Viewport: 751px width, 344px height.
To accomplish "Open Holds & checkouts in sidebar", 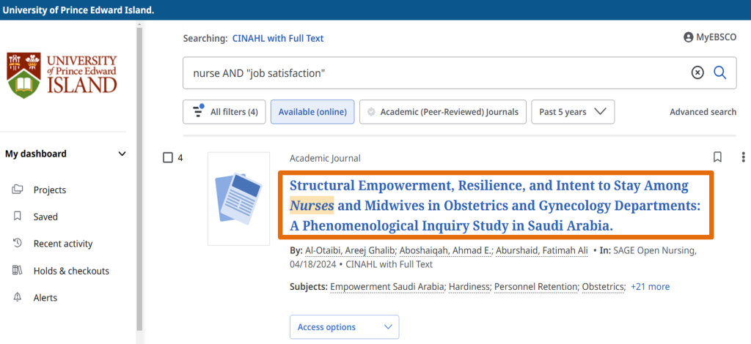I will 71,271.
